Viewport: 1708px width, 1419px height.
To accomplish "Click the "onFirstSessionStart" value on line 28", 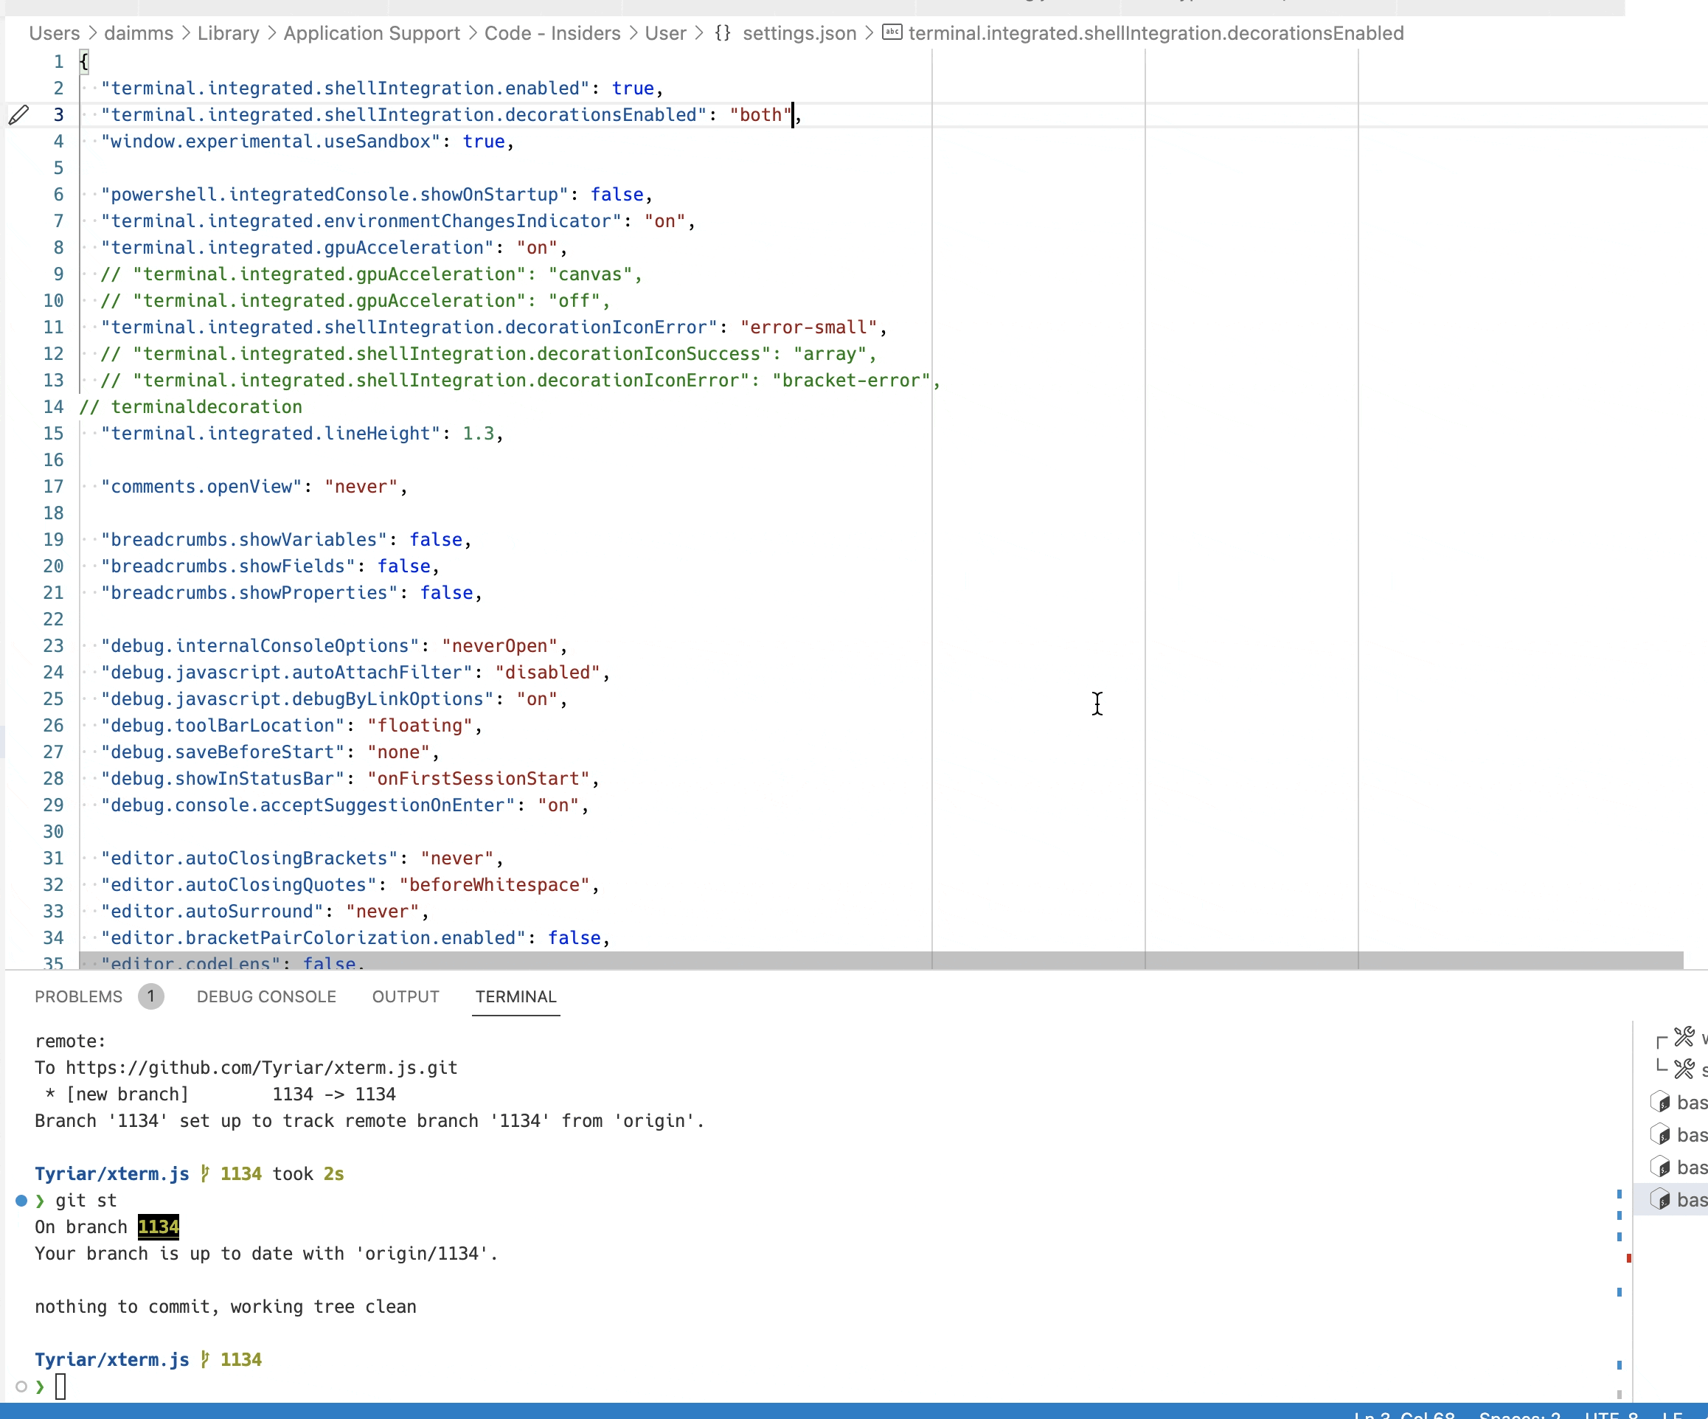I will click(x=478, y=778).
